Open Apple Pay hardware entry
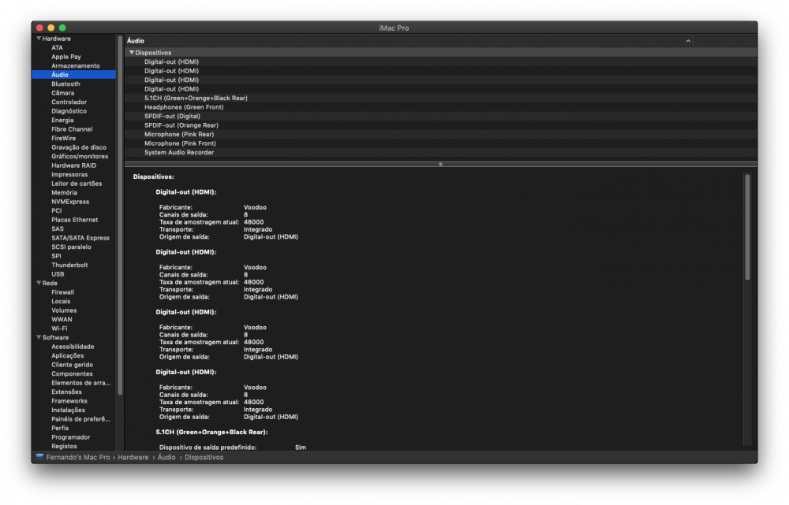Screen dimensions: 789x505 66,57
